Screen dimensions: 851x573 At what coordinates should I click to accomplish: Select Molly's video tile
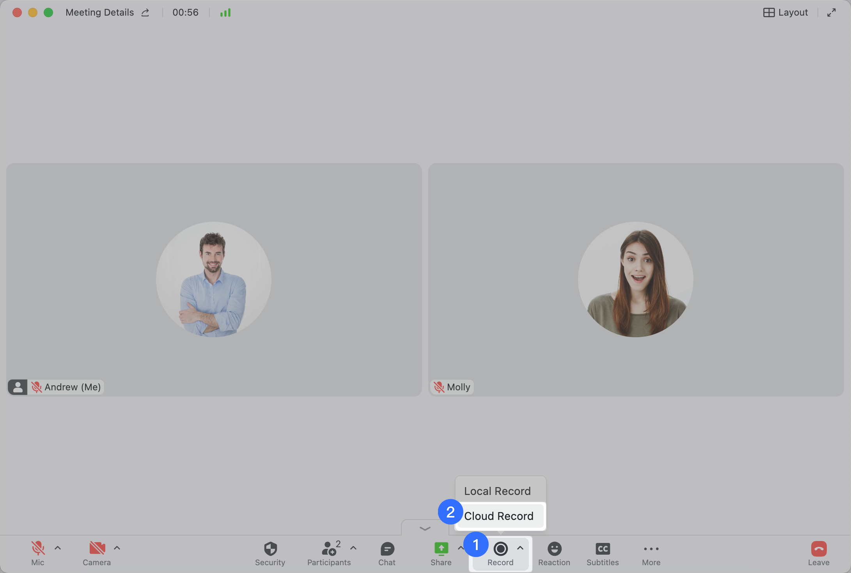pos(636,279)
